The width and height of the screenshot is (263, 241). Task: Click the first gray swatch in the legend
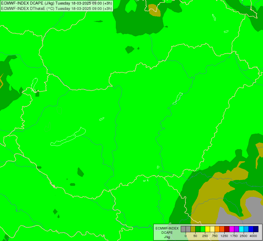[x=183, y=229]
